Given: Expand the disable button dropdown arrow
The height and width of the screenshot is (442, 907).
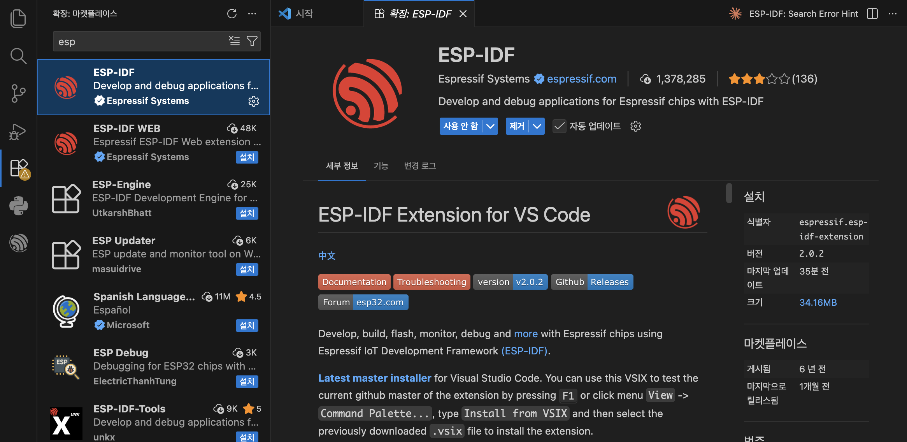Looking at the screenshot, I should [x=490, y=126].
